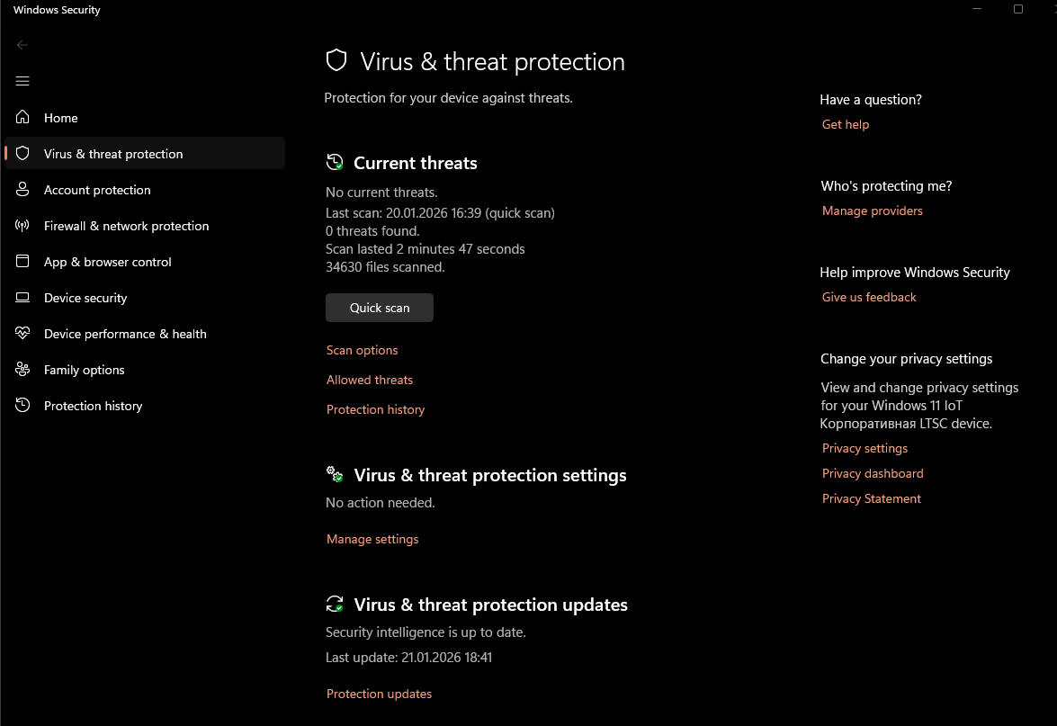Start a Quick scan
This screenshot has width=1057, height=726.
[x=379, y=308]
